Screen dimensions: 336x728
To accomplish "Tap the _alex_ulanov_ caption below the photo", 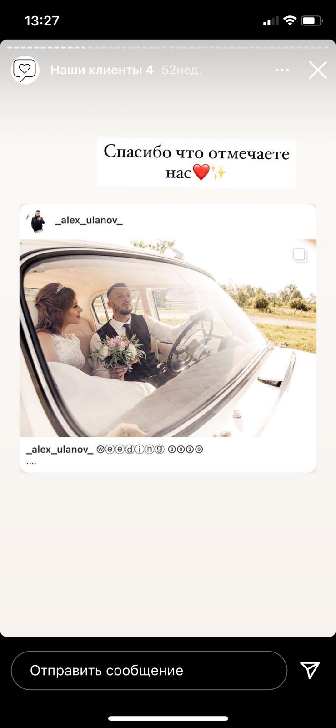I will pyautogui.click(x=60, y=450).
